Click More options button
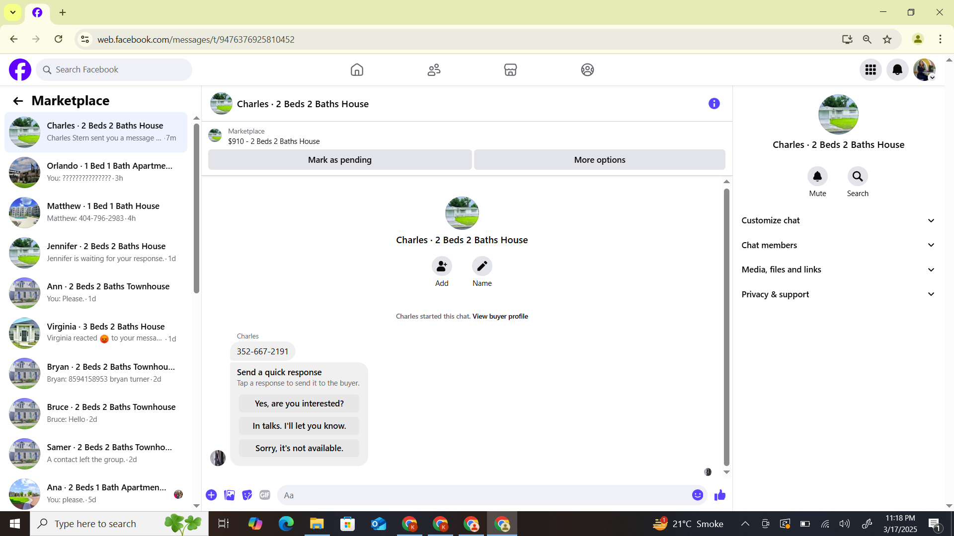This screenshot has width=954, height=536. click(x=600, y=160)
